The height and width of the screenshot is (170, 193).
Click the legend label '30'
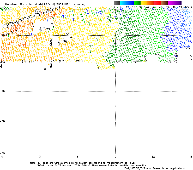click(x=154, y=7)
